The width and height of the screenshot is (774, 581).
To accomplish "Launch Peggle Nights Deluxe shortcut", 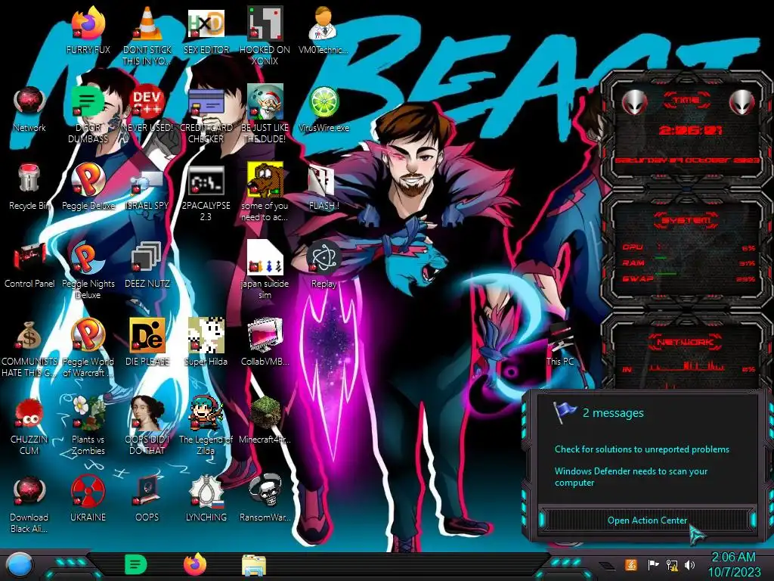I will (88, 257).
